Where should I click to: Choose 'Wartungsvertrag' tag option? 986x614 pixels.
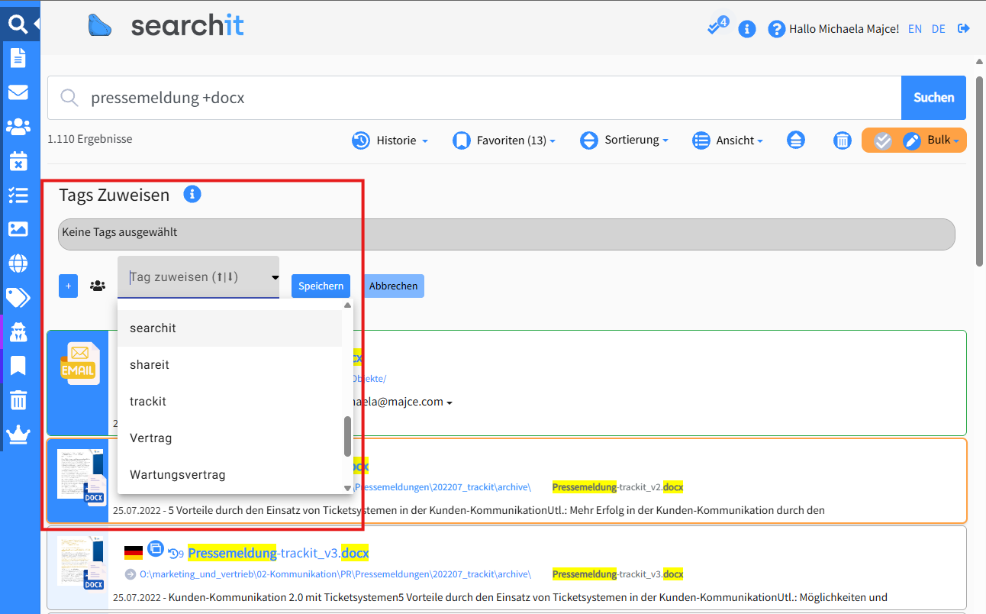pyautogui.click(x=178, y=475)
